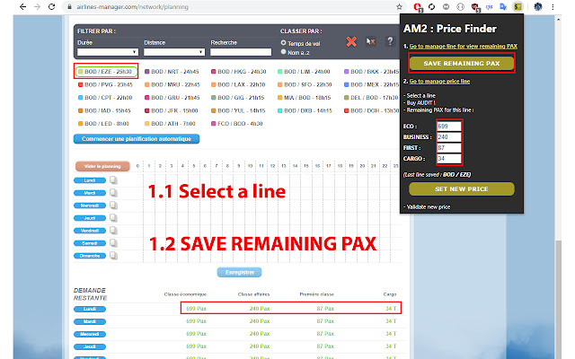The image size is (575, 359).
Task: Go back in browser history
Action: tap(22, 6)
